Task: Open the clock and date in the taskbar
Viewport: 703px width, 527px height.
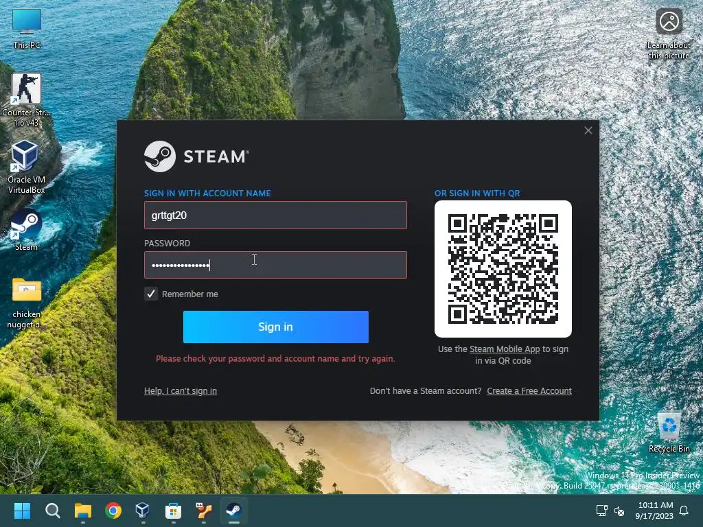Action: coord(654,511)
